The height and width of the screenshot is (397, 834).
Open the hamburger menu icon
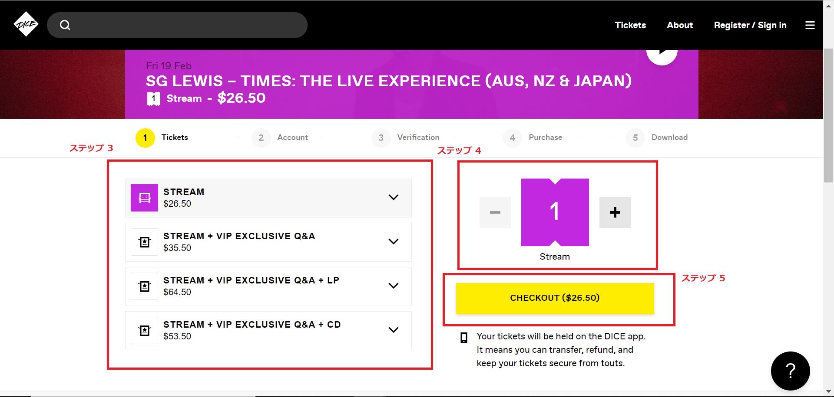[810, 25]
